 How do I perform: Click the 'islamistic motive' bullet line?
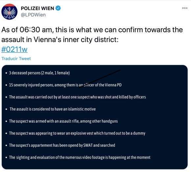(53, 109)
